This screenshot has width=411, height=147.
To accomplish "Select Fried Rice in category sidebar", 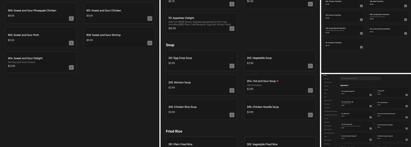I will [x=326, y=79].
